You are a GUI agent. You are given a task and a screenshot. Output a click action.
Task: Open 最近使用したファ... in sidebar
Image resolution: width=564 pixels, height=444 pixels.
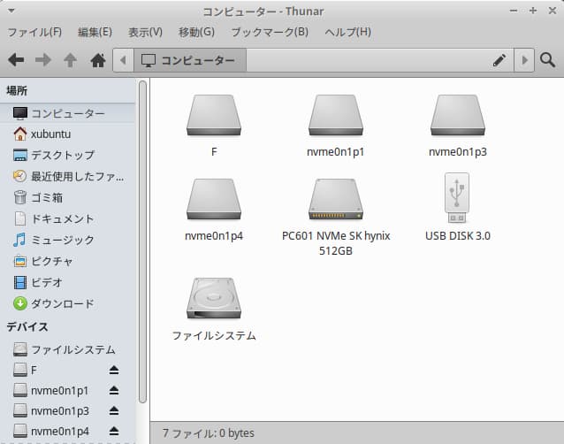tap(67, 176)
